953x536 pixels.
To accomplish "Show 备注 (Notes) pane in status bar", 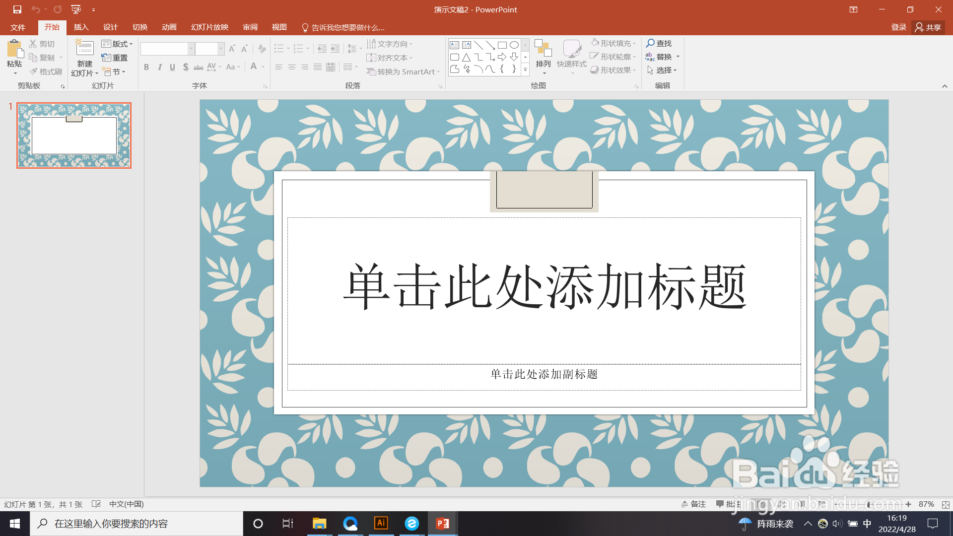I will pos(694,504).
